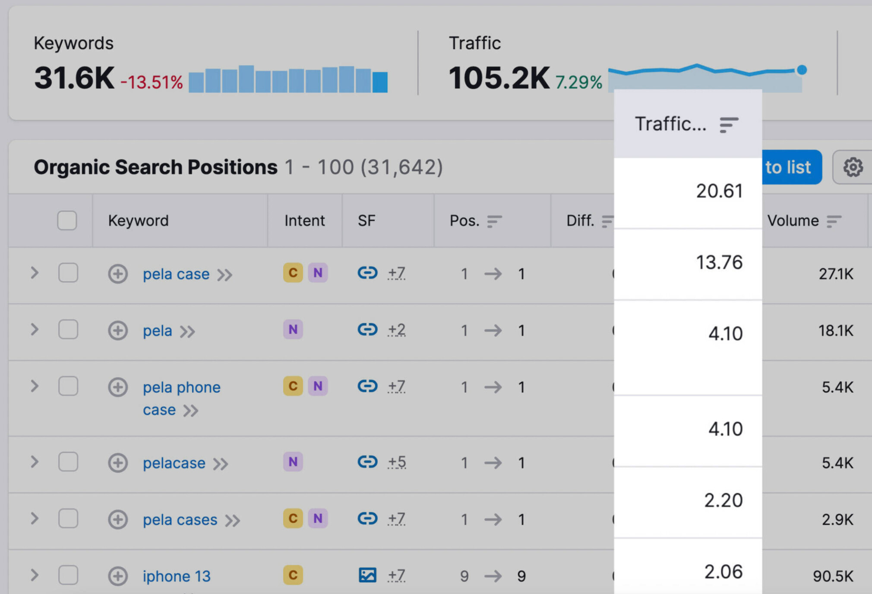Click the blue 'to list' button
Viewport: 872px width, 594px height.
coord(792,167)
